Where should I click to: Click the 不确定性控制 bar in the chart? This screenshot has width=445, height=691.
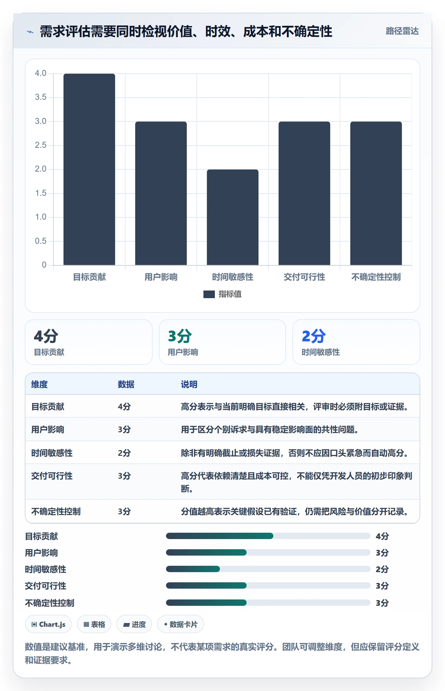point(376,193)
